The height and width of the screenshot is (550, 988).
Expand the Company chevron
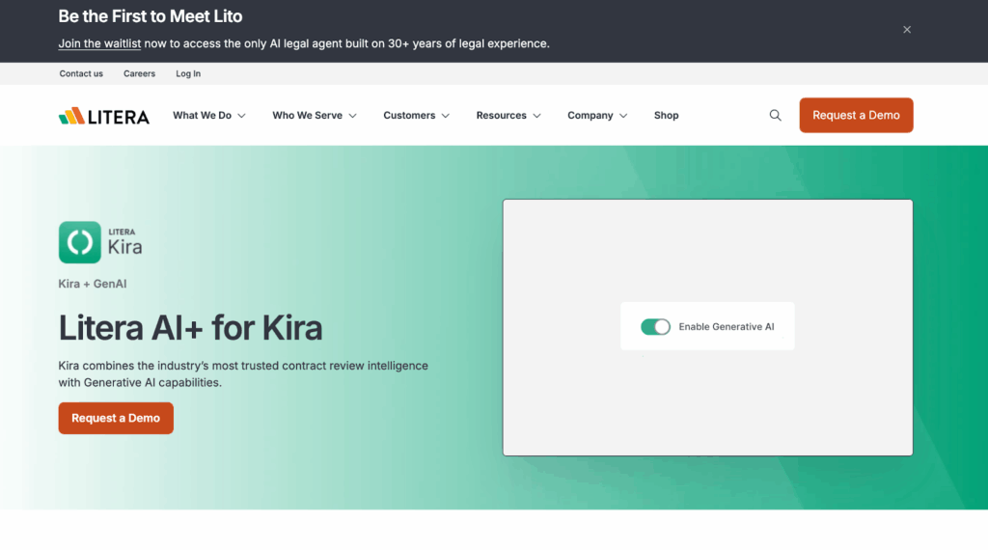click(623, 116)
